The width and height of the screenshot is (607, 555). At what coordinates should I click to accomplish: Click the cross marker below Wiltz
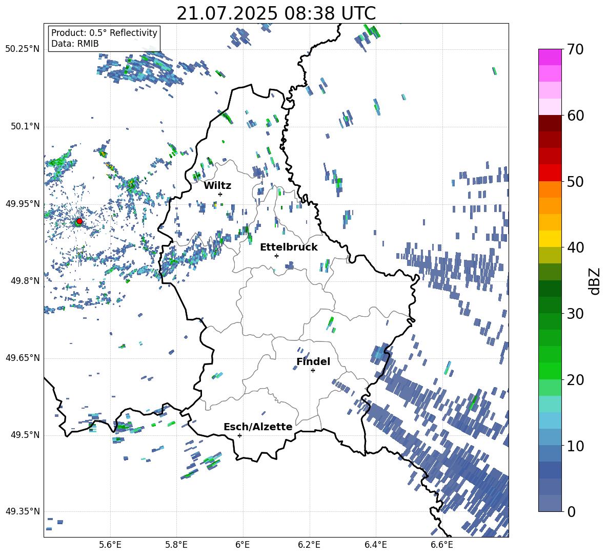(x=220, y=194)
